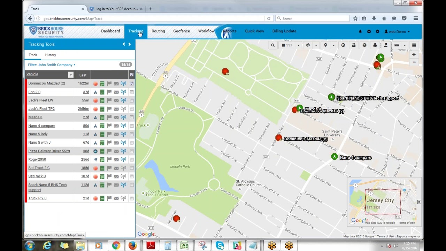
Task: Zoom out on the map
Action: point(414,62)
